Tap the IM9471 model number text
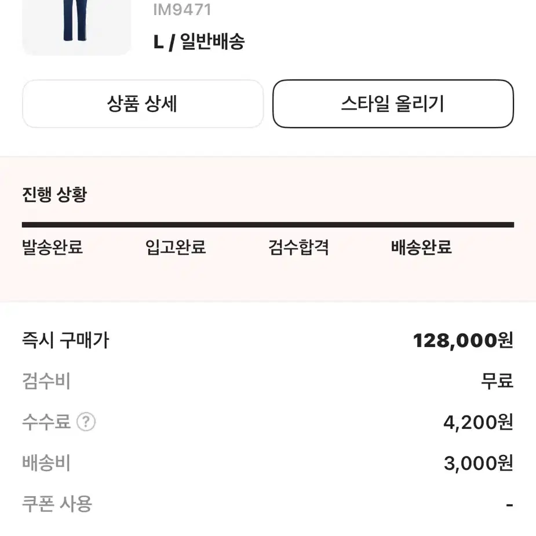This screenshot has width=536, height=536. 182,10
